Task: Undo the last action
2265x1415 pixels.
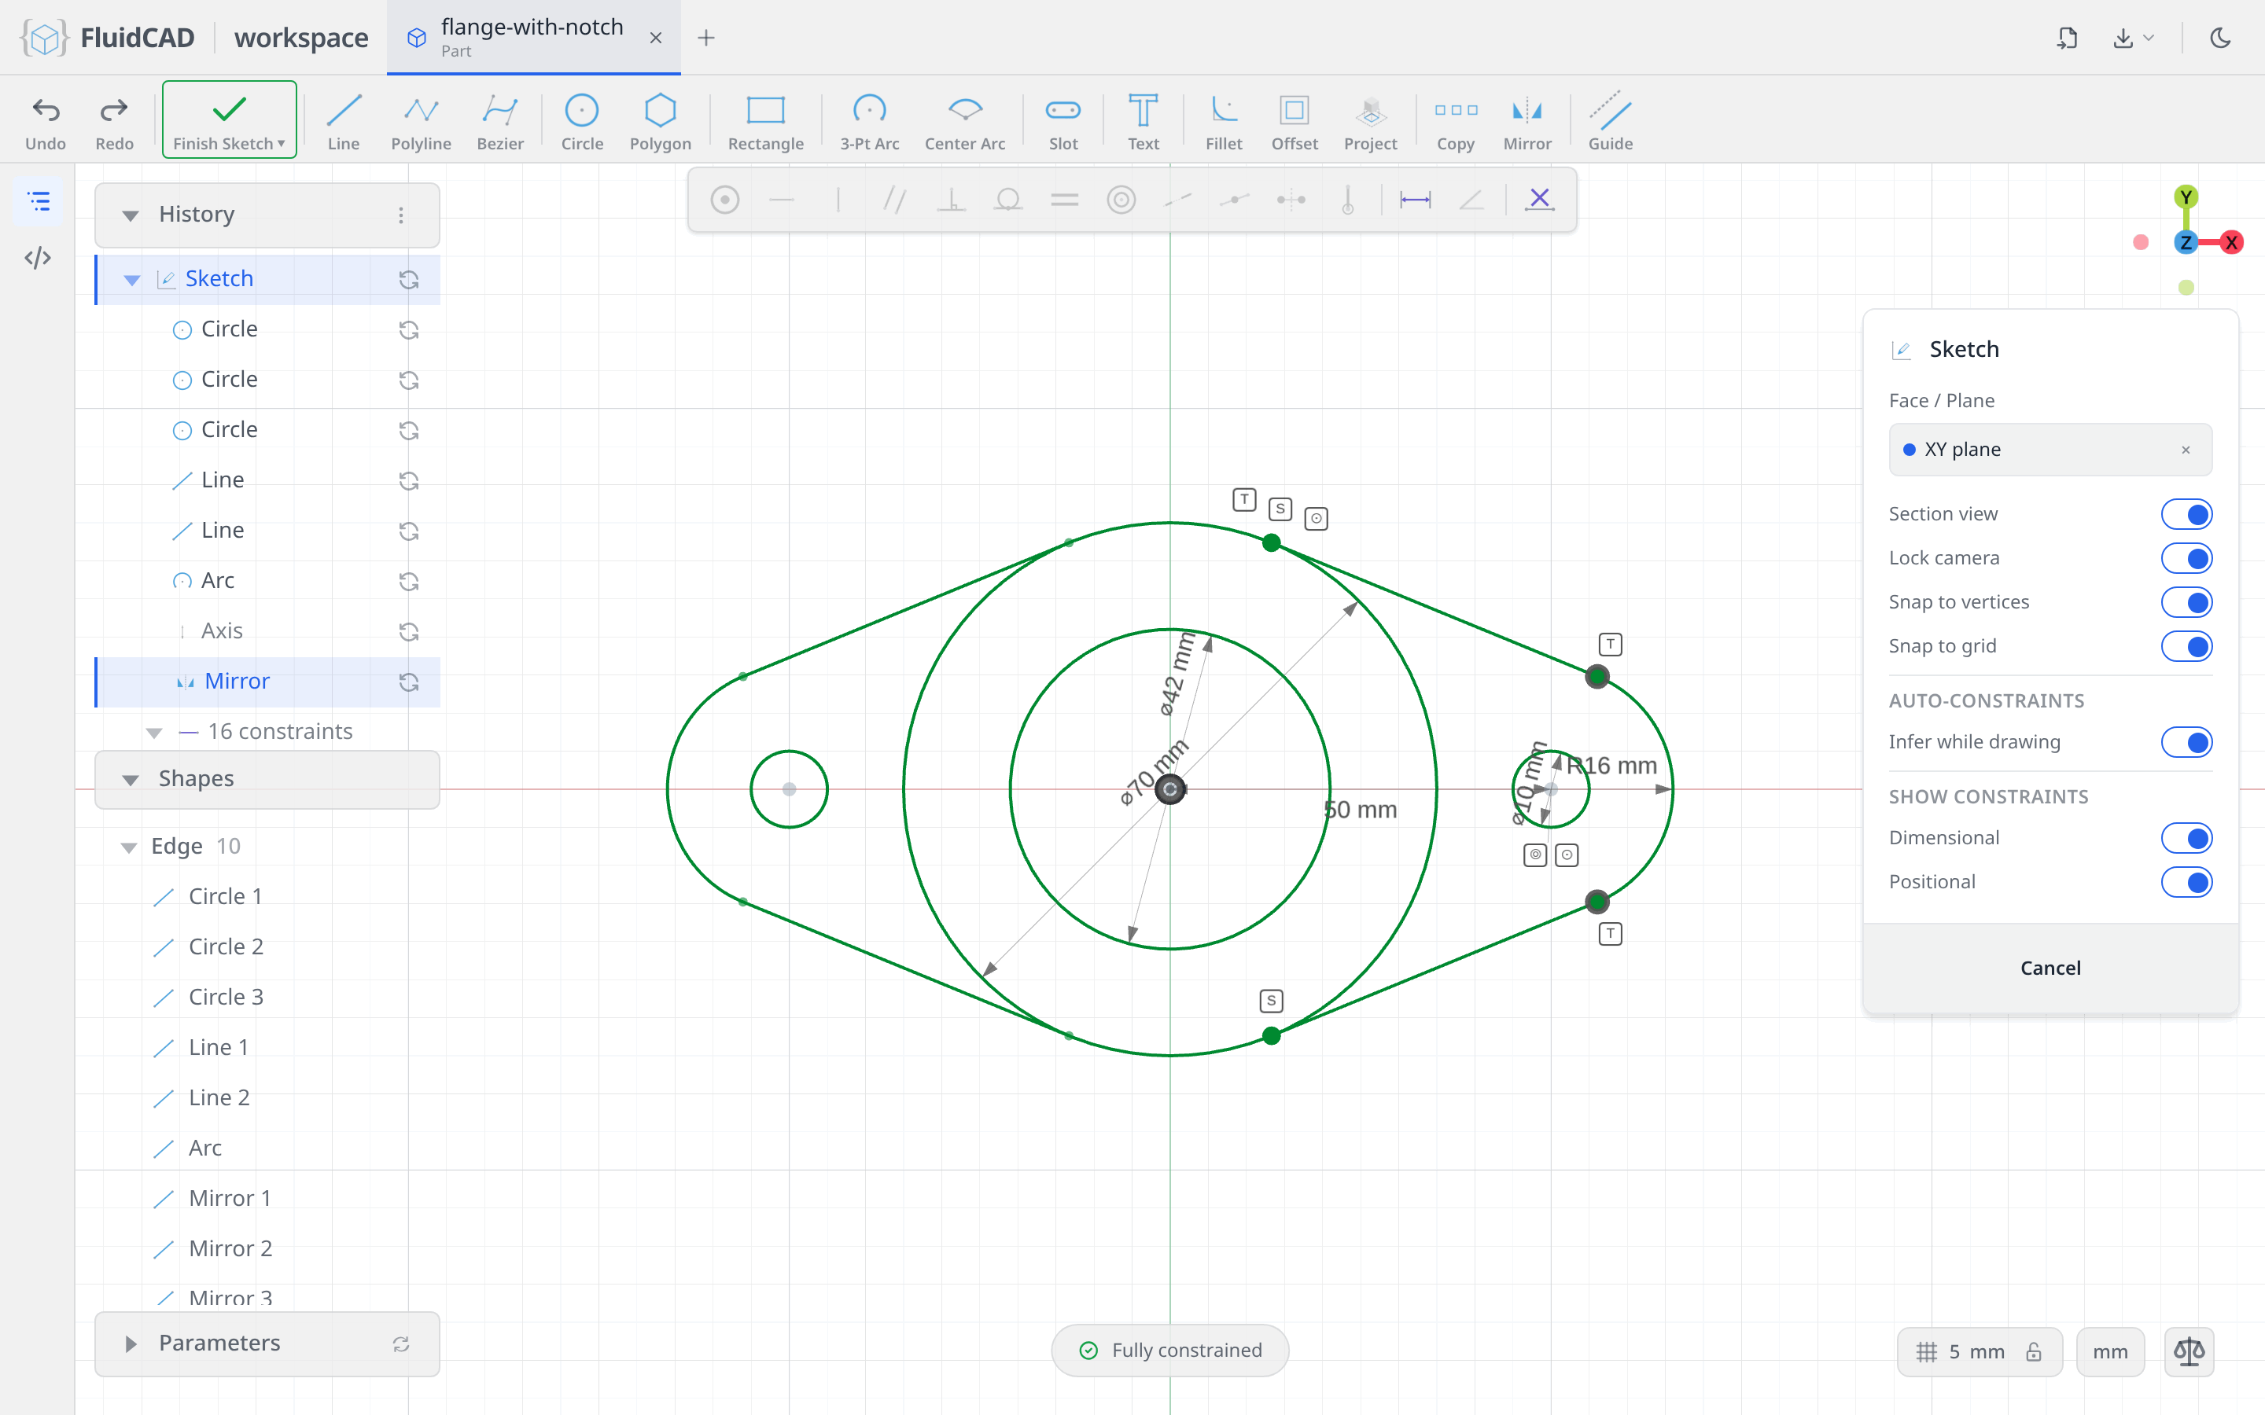Action: coord(46,121)
